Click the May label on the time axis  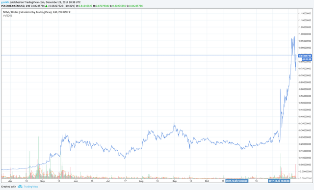coord(43,181)
